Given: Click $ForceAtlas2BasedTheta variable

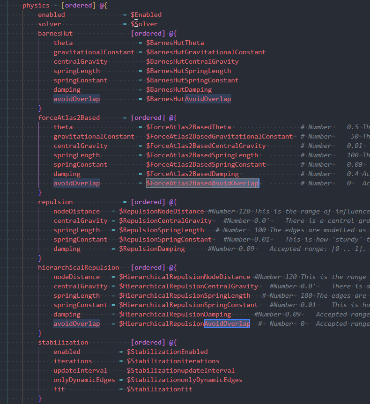Looking at the screenshot, I should pos(188,127).
